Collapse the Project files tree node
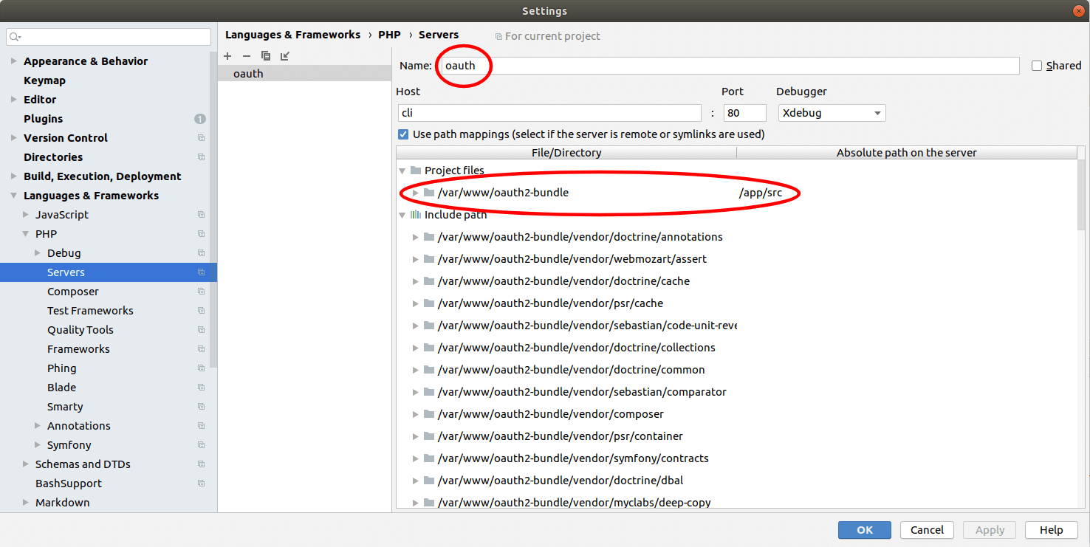Image resolution: width=1090 pixels, height=547 pixels. click(402, 171)
